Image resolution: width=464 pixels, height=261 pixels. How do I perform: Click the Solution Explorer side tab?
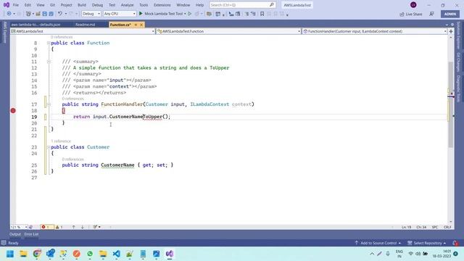click(x=458, y=35)
